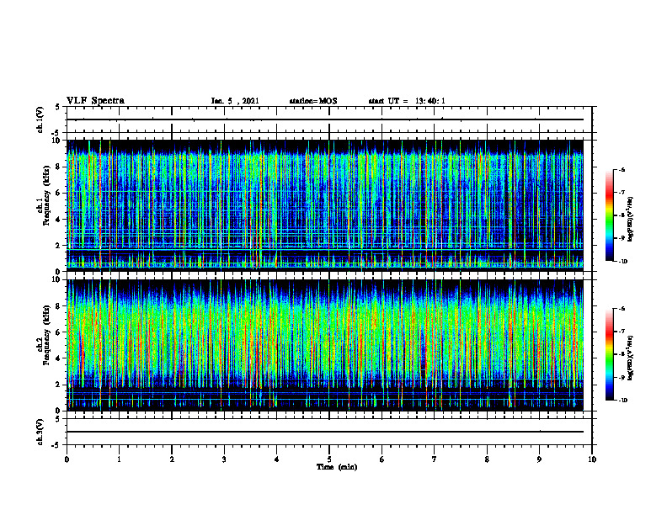
Task: Click the time axis tick label '9'
Action: [539, 459]
